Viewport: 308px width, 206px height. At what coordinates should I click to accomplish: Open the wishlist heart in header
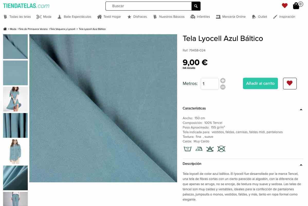pyautogui.click(x=285, y=5)
